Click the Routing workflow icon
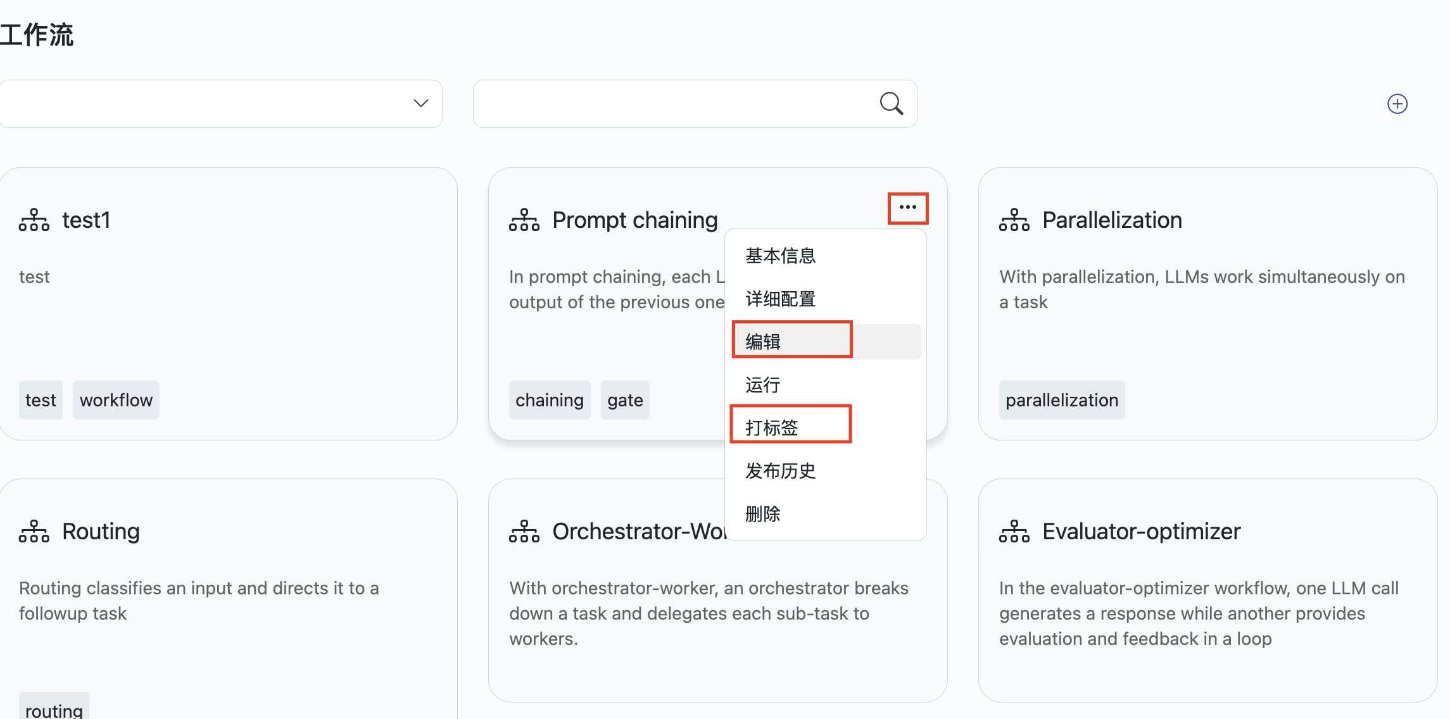1450x719 pixels. [34, 532]
